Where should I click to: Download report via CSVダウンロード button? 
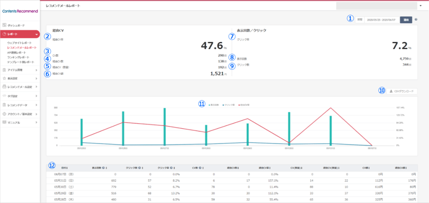tap(402, 91)
